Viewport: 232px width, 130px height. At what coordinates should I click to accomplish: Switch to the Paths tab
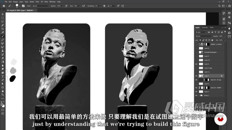point(212,28)
